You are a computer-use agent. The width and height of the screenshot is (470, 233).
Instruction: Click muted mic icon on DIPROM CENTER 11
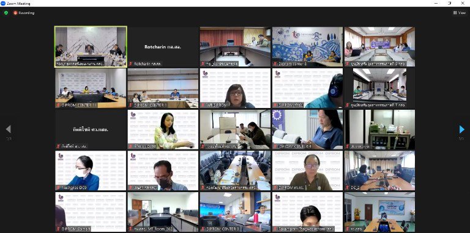[58, 105]
